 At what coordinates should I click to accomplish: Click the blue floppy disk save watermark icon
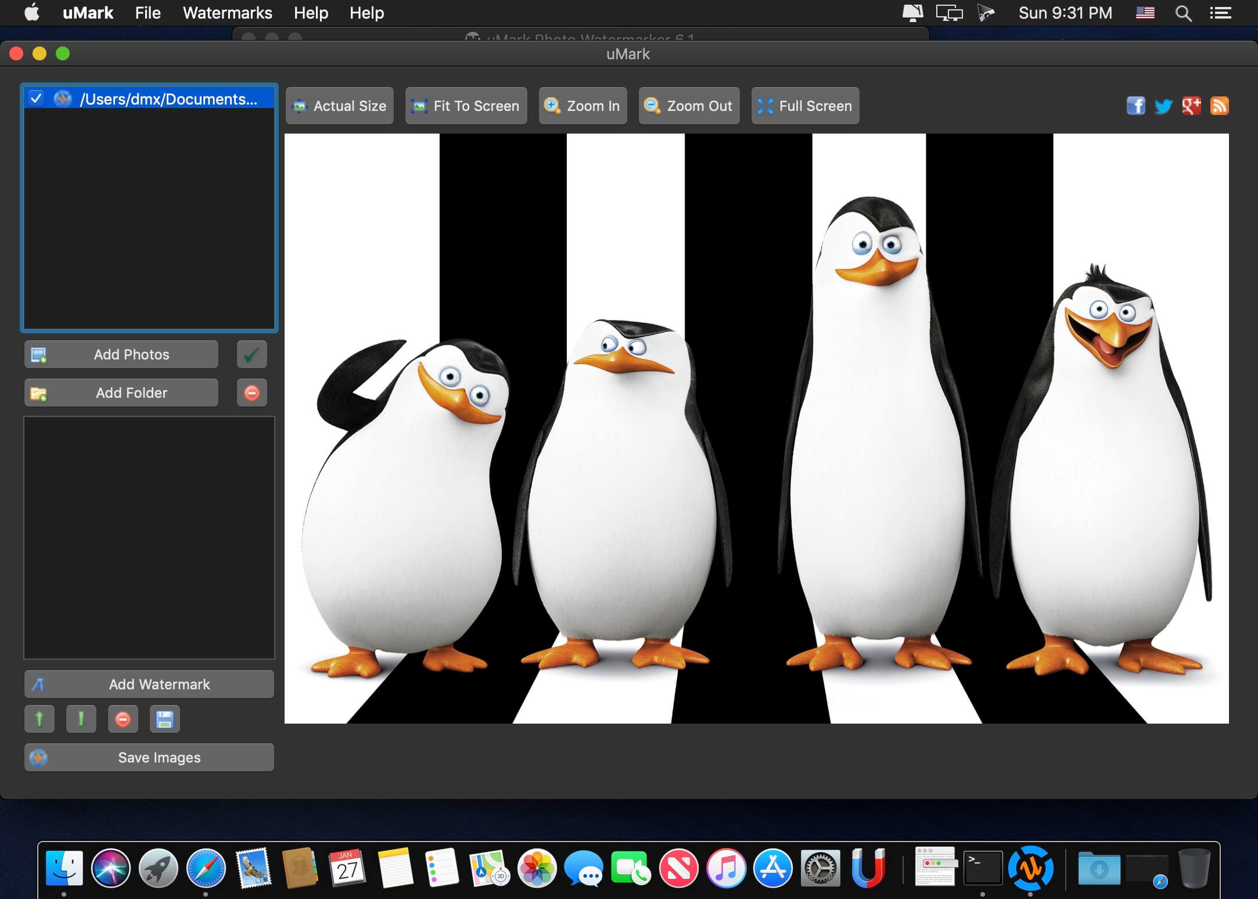[165, 720]
